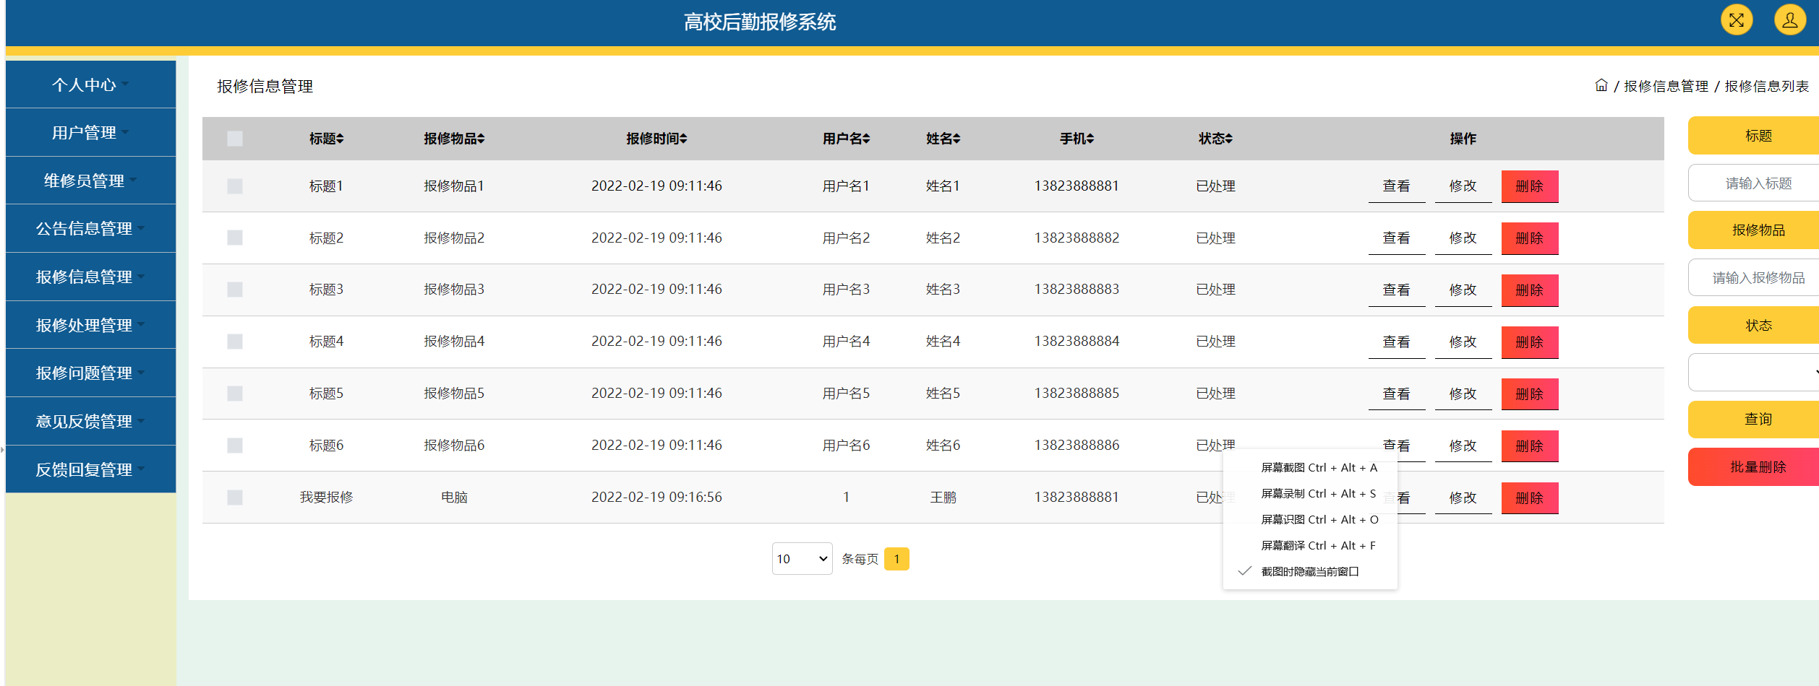Sort the table by 姓名 column
The width and height of the screenshot is (1819, 686).
943,139
